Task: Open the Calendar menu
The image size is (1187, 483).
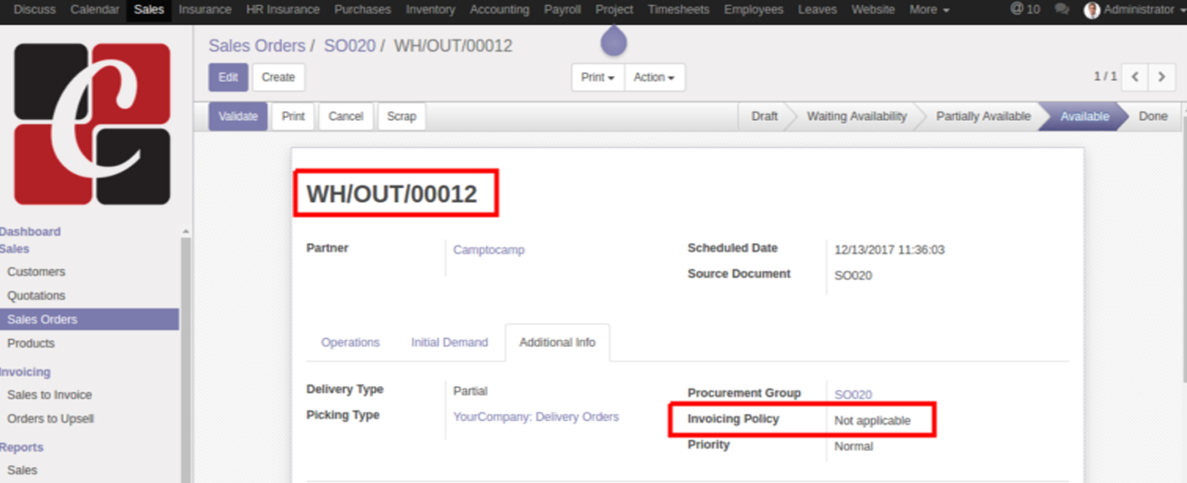Action: click(94, 9)
